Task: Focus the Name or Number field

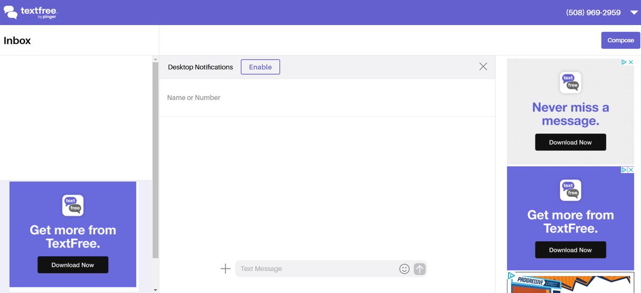Action: tap(327, 98)
